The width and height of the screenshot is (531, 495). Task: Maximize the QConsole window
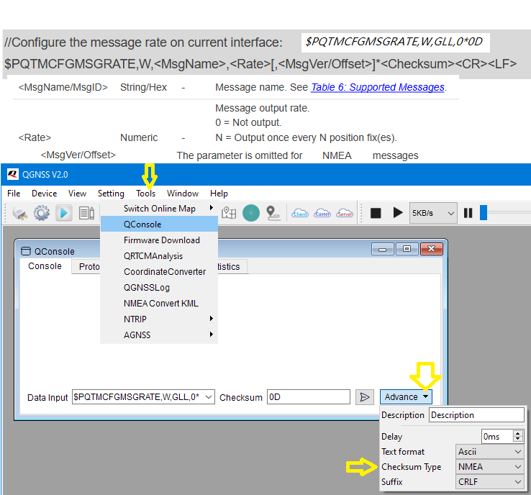pos(407,249)
